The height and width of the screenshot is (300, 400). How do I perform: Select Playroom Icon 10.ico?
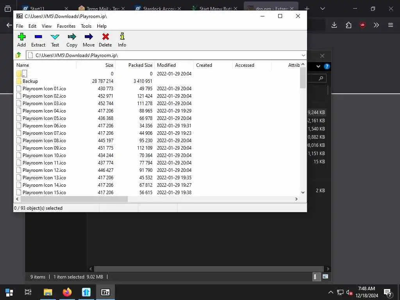pos(44,155)
